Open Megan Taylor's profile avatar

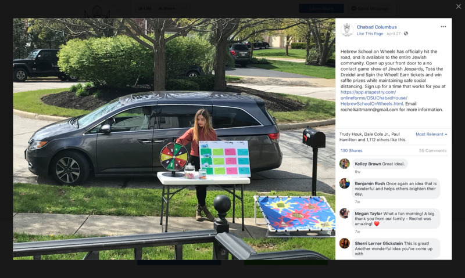click(x=345, y=213)
